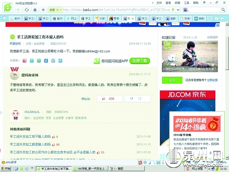Image resolution: width=229 pixels, height=172 pixels.
Task: Toggle the sidebar icon left of tabs
Action: [4, 18]
